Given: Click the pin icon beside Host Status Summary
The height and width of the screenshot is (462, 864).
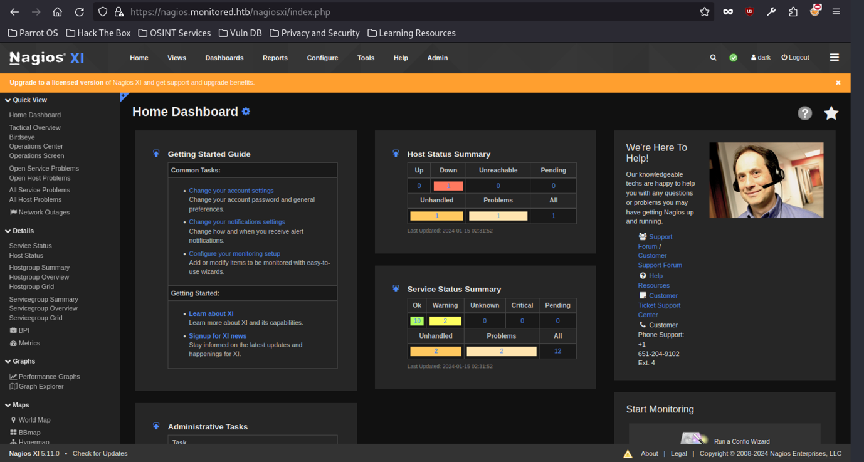Looking at the screenshot, I should tap(396, 154).
